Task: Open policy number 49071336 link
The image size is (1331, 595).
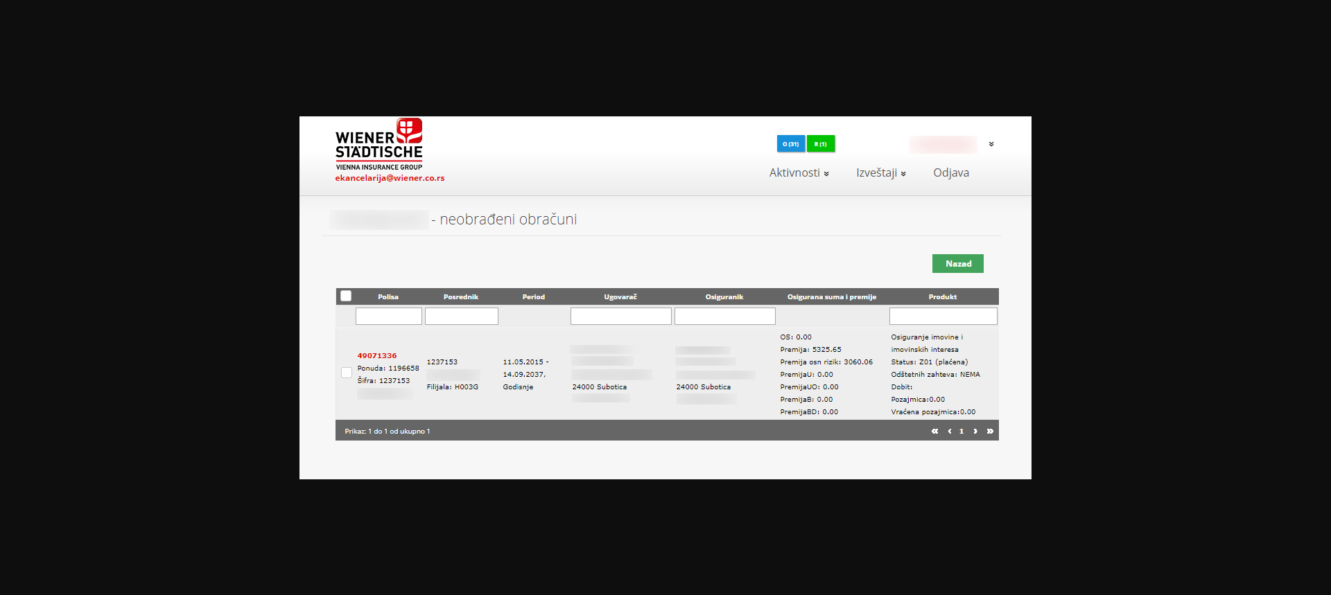Action: (x=377, y=356)
